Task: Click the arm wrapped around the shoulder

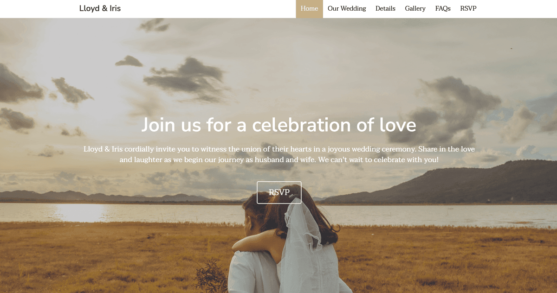Action: [260, 241]
